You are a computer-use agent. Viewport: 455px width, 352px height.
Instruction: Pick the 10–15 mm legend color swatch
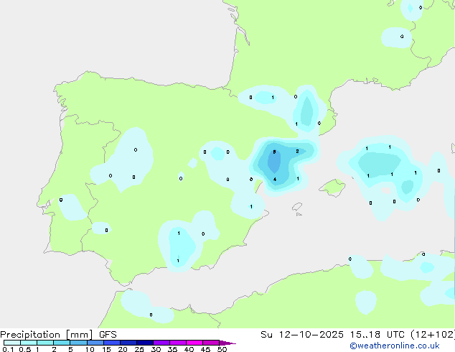point(95,343)
